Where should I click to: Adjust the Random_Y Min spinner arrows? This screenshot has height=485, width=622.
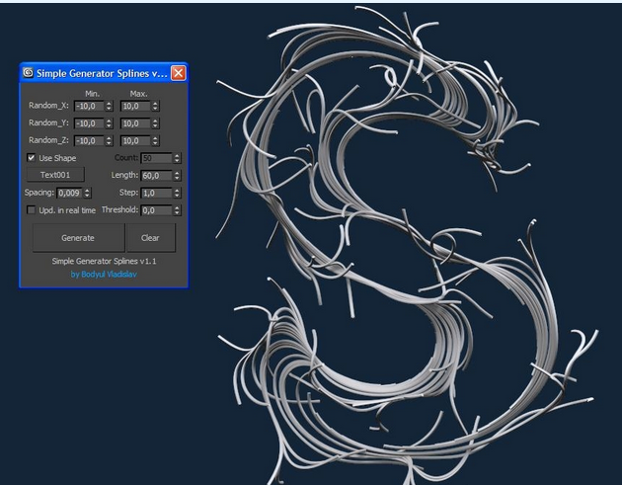click(x=109, y=123)
